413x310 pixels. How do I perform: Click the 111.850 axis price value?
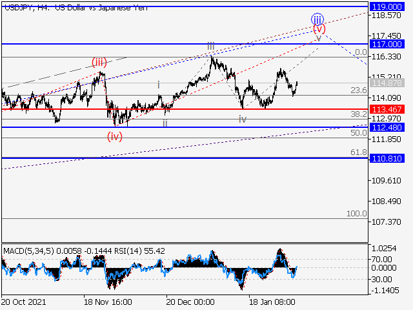point(386,139)
